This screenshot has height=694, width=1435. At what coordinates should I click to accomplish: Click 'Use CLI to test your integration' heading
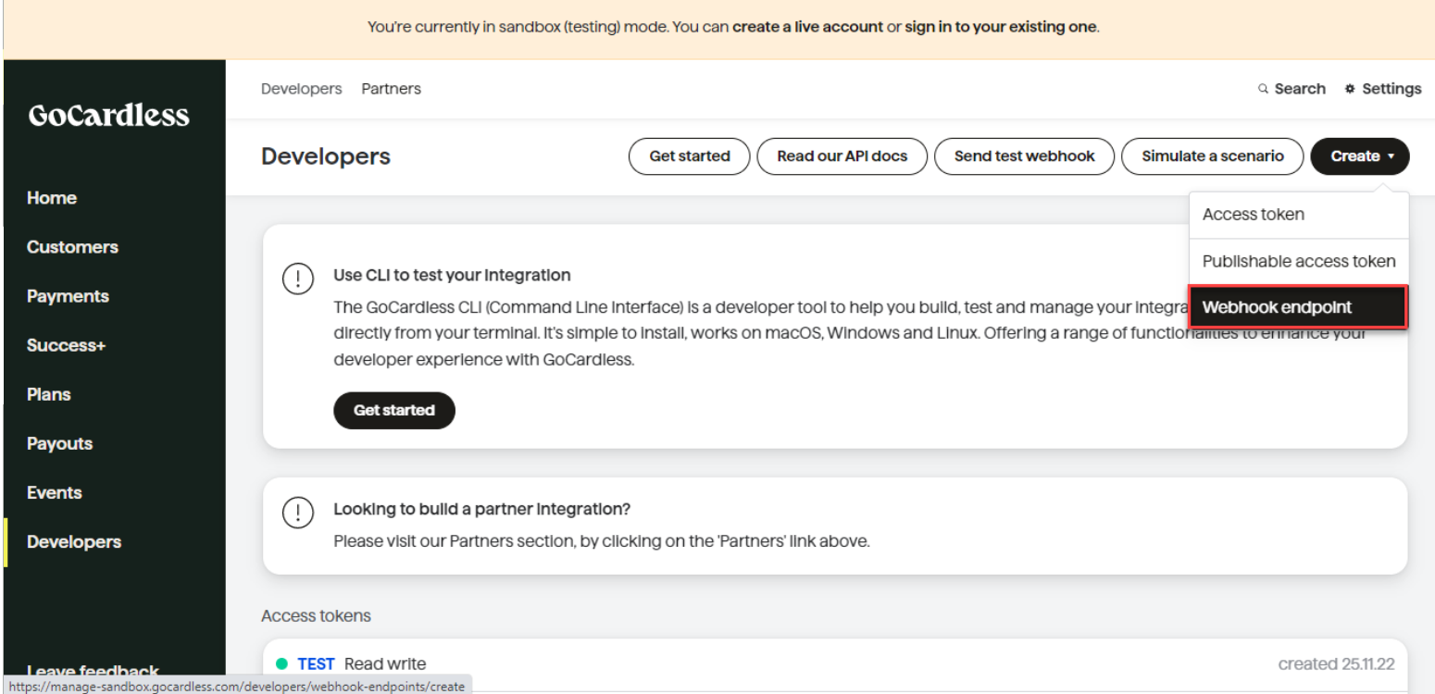(452, 275)
